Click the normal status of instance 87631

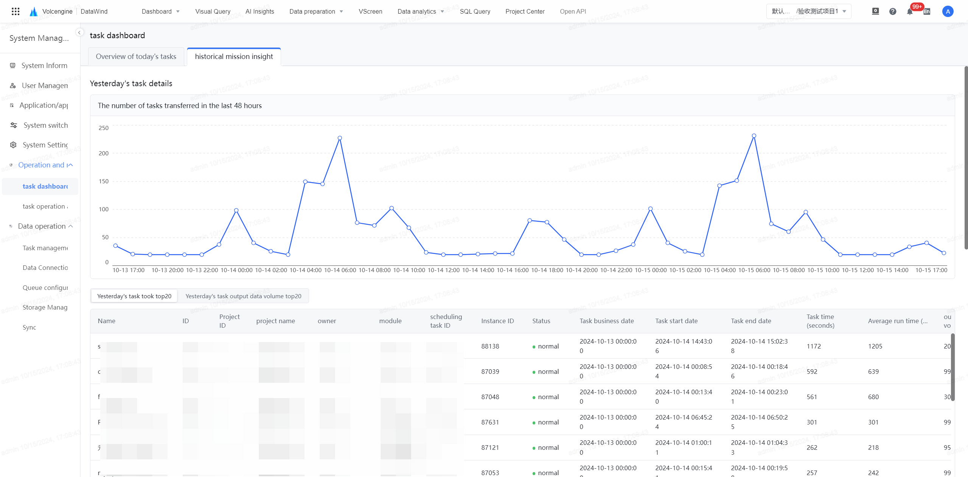(x=545, y=422)
